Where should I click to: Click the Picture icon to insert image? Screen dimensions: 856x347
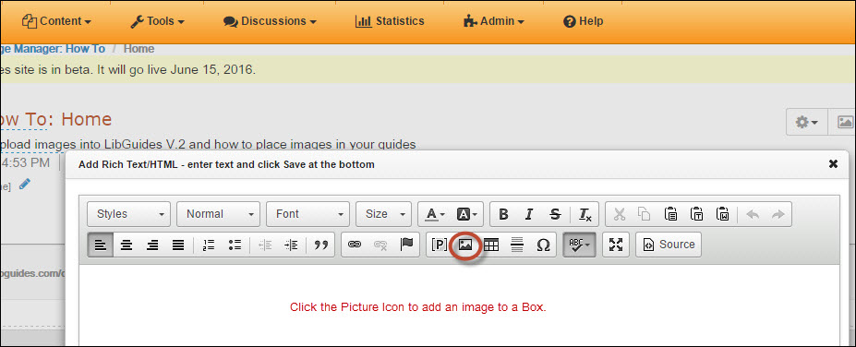465,245
